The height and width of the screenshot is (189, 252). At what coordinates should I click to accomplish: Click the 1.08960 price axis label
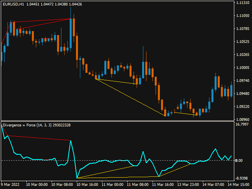point(242,119)
